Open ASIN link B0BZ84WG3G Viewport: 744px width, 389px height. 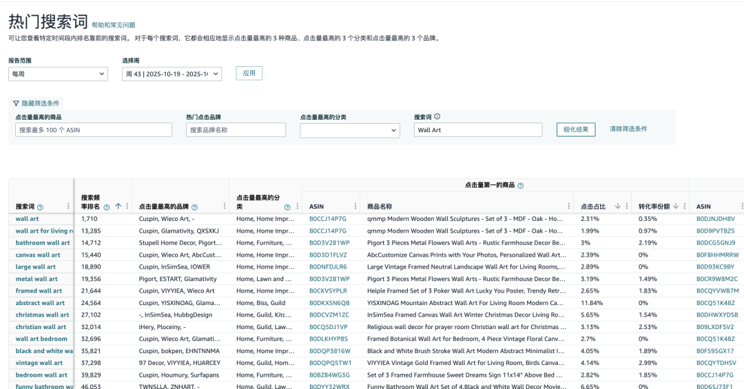coord(329,375)
